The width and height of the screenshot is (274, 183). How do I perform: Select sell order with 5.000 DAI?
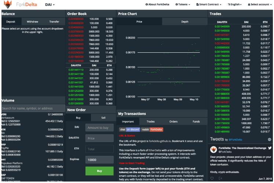[x=91, y=27]
